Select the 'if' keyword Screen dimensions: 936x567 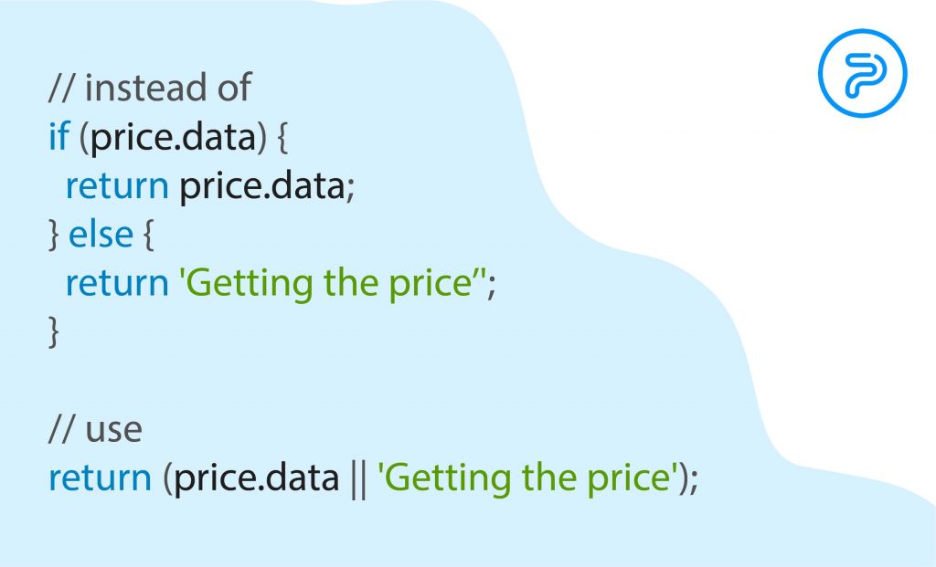tap(59, 136)
